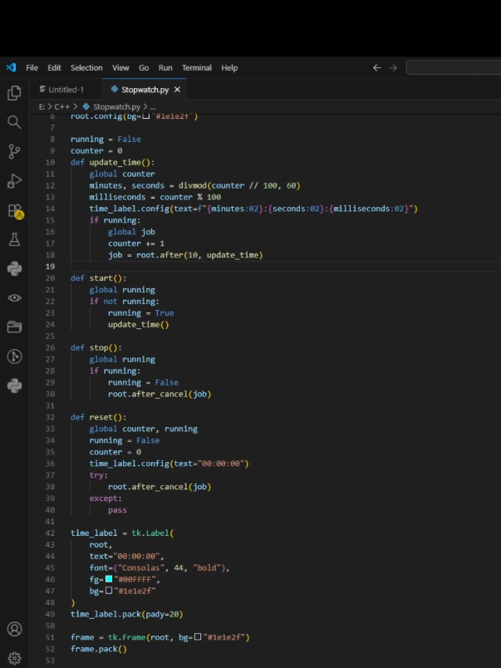
Task: Click the "counter = 0" line 9
Action: [x=96, y=151]
